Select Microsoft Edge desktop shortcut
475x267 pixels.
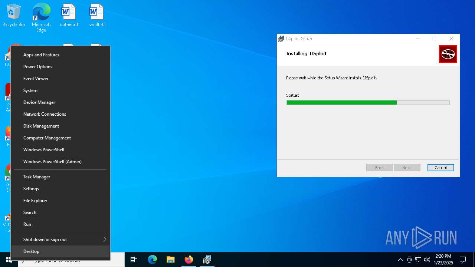[41, 18]
